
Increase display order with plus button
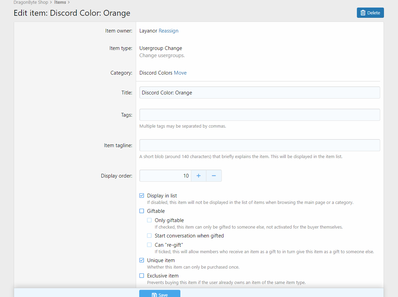pos(198,176)
